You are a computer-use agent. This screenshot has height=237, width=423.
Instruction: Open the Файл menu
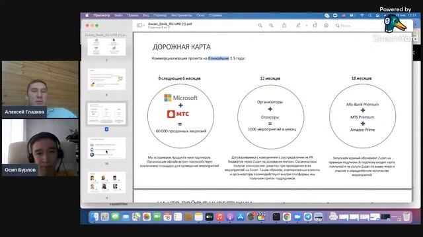(118, 15)
